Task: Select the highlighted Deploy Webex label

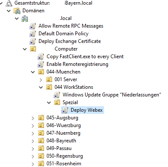Action: [x=87, y=110]
